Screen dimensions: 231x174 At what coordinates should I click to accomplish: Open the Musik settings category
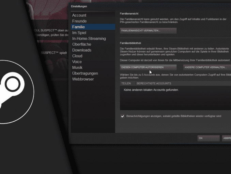coord(93,68)
